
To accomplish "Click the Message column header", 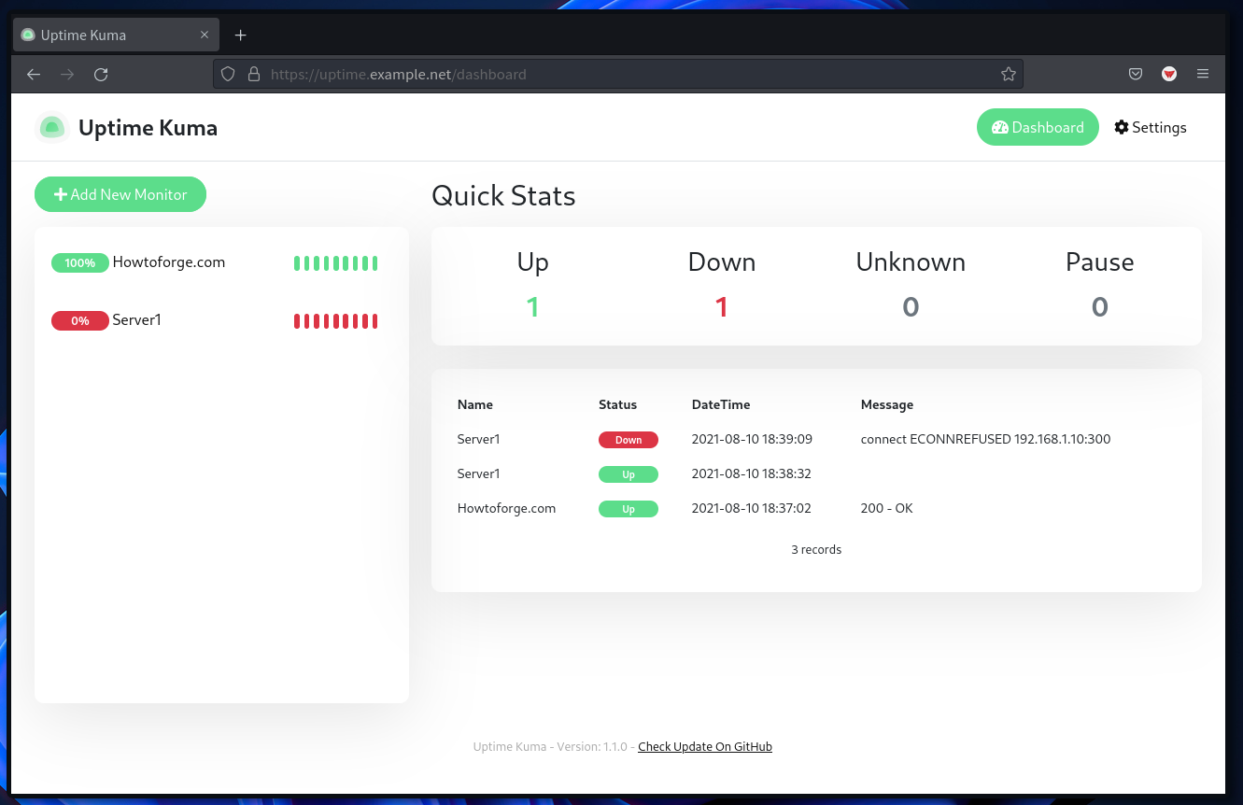I will click(887, 405).
